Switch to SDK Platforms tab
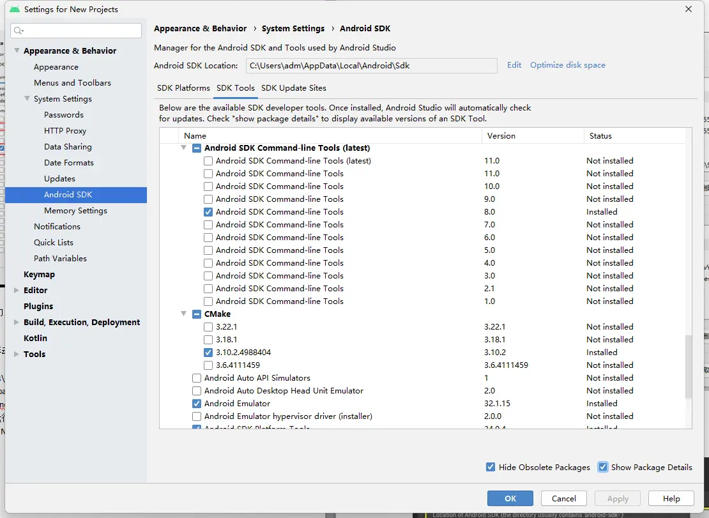This screenshot has height=518, width=709. point(183,88)
